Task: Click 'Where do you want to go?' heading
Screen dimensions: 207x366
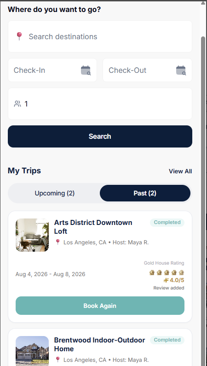Action: (x=54, y=10)
